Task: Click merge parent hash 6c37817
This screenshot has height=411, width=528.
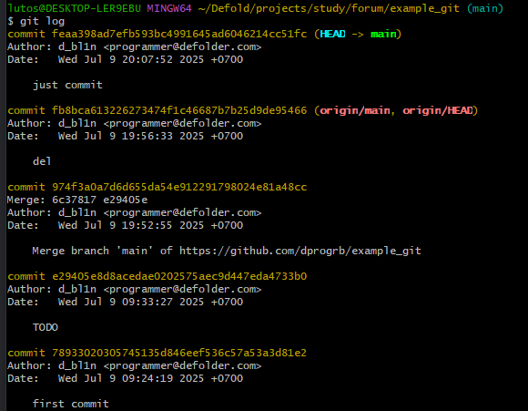Action: 74,200
